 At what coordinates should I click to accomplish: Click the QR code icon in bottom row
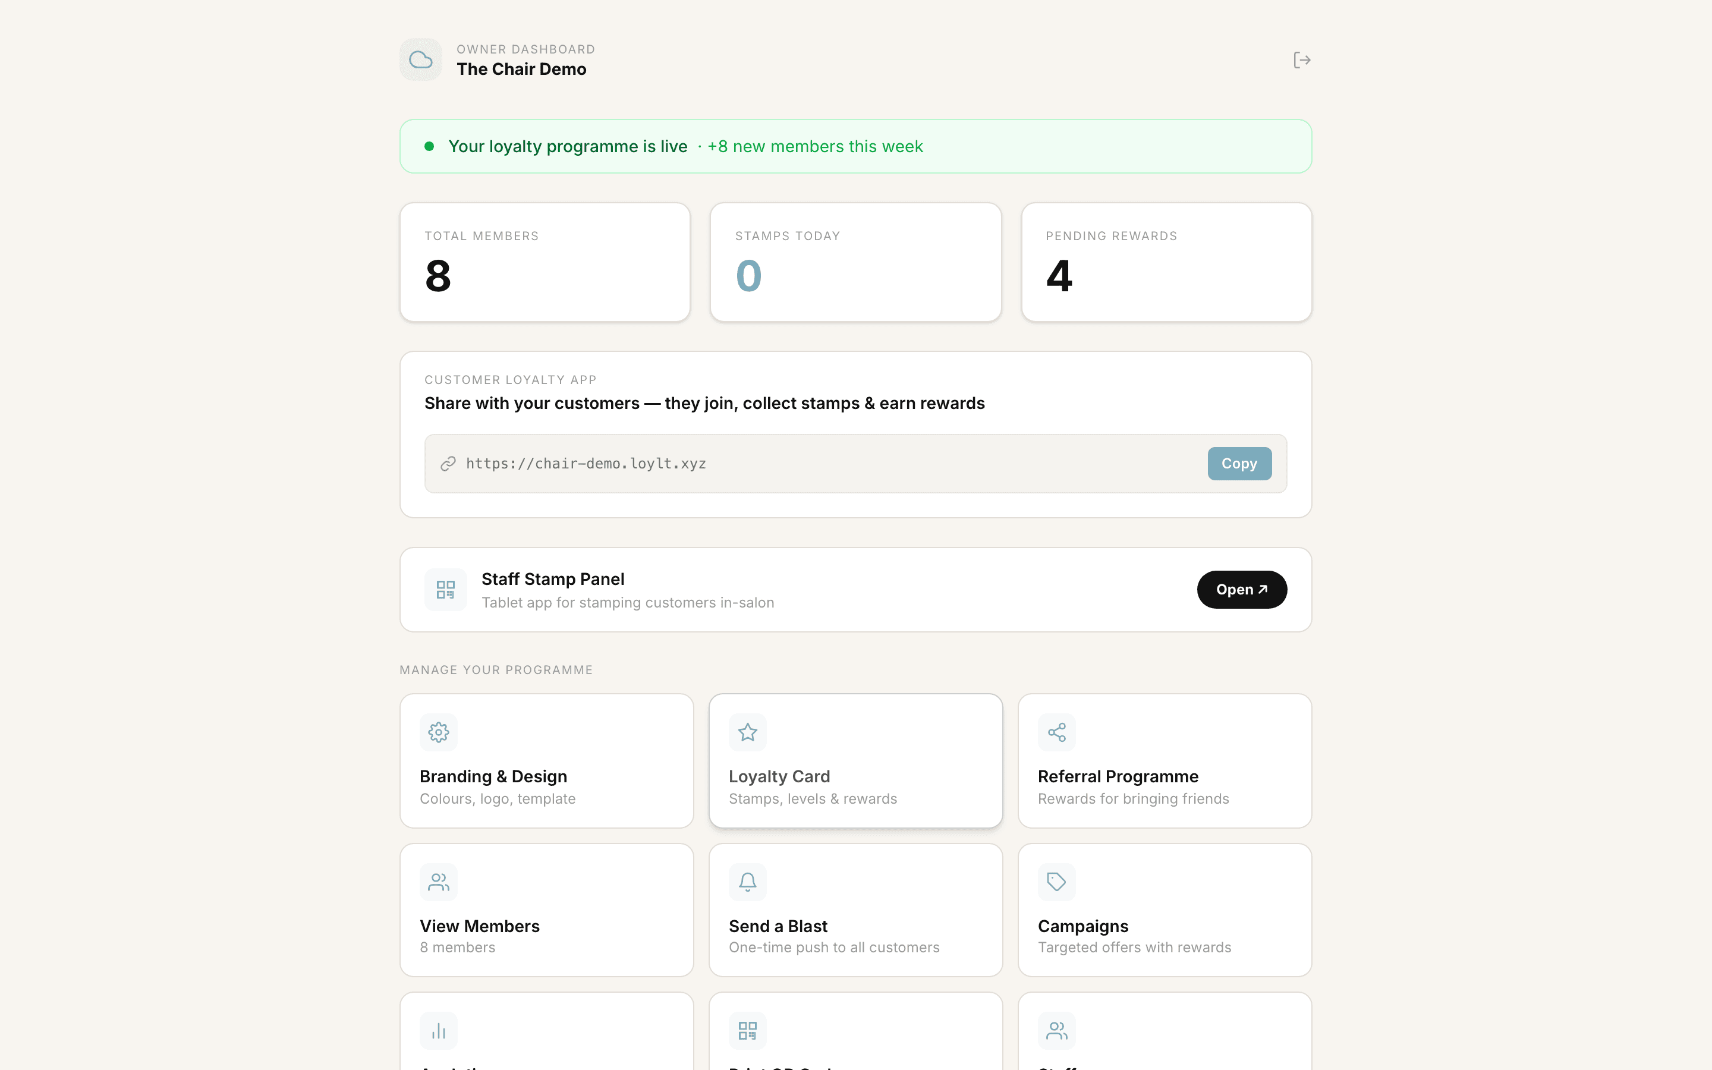(748, 1030)
